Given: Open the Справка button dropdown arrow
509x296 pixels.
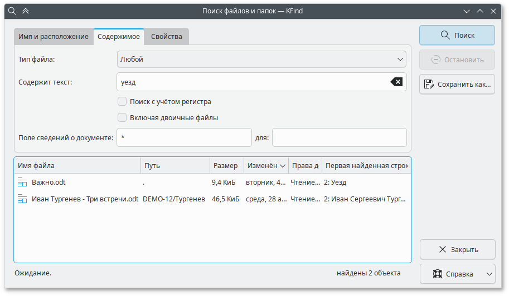Looking at the screenshot, I should click(489, 274).
